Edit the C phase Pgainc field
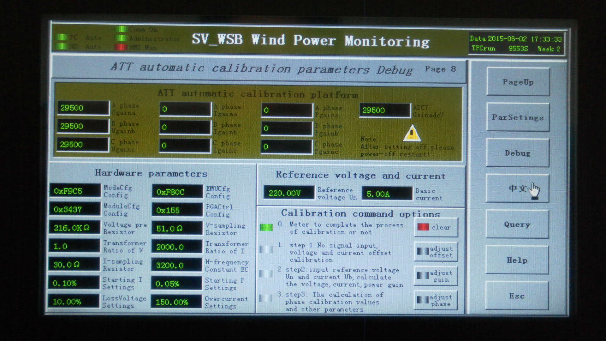The height and width of the screenshot is (341, 606). point(287,147)
